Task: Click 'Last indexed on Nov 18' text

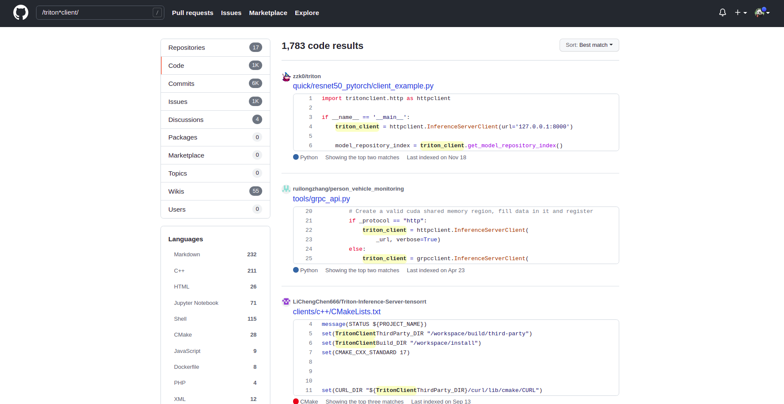Action: [436, 158]
